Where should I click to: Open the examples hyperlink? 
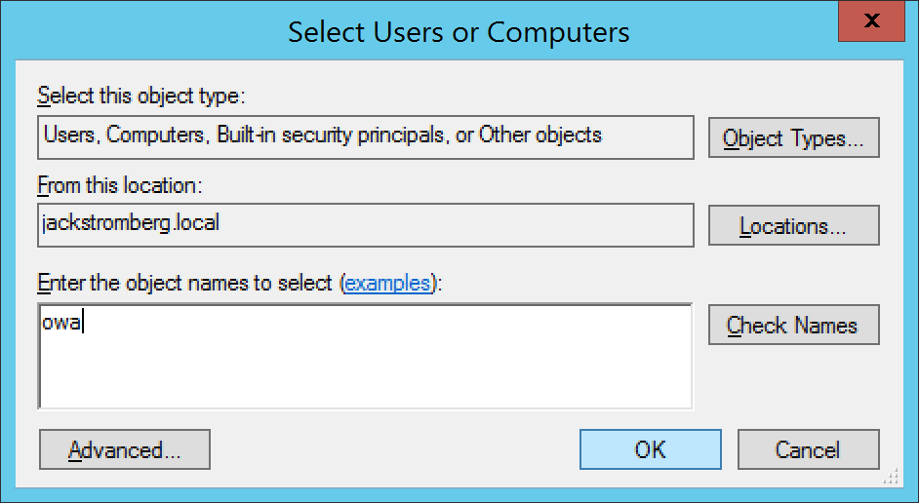click(387, 284)
